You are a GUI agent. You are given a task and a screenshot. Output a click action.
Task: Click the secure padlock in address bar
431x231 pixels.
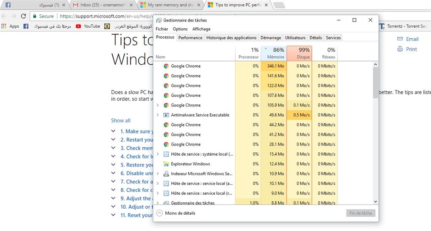click(35, 16)
